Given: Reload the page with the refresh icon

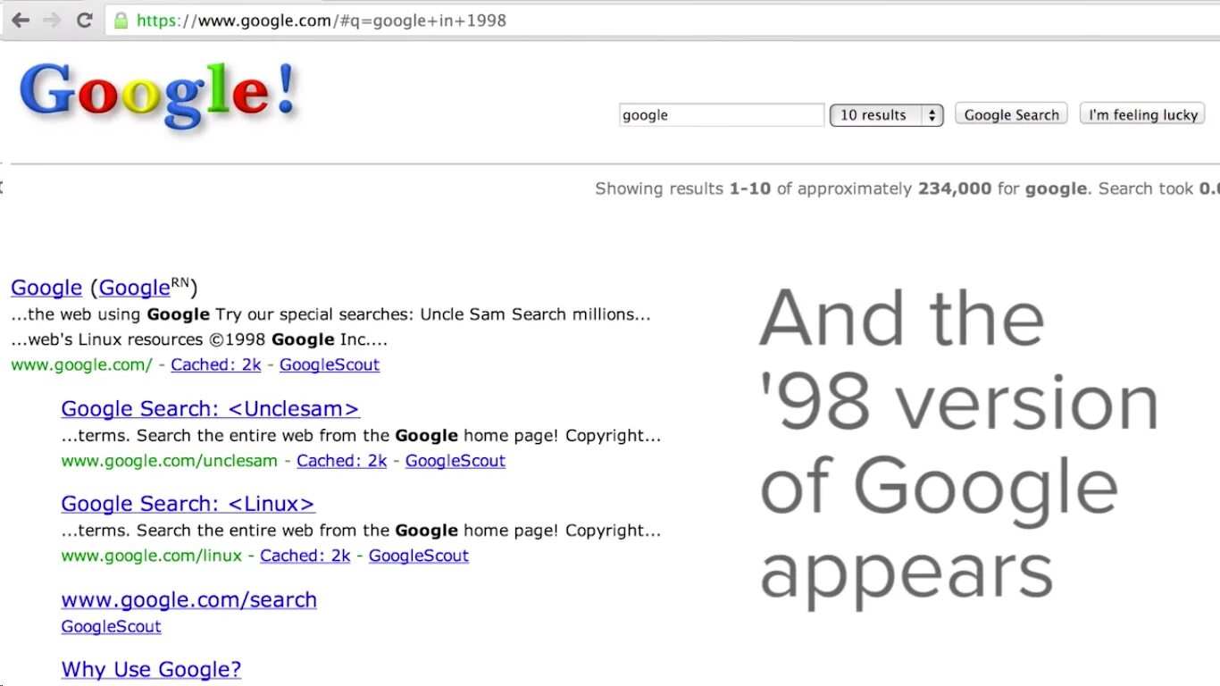Looking at the screenshot, I should point(85,20).
